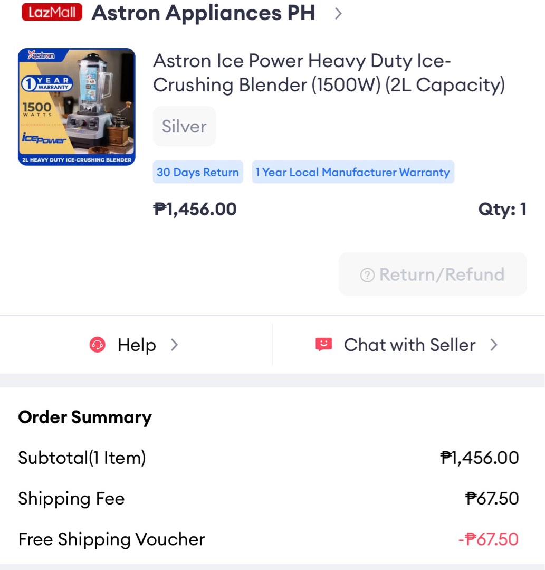Click the Chat with Seller option

409,344
